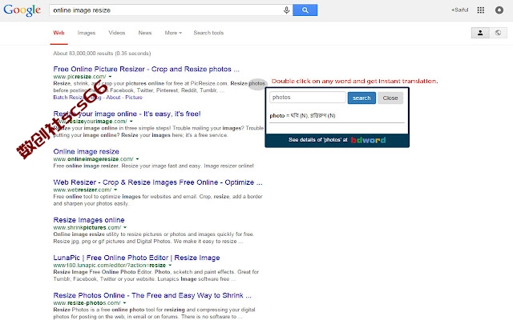The height and width of the screenshot is (320, 513).
Task: Select personal results person icon
Action: click(480, 33)
